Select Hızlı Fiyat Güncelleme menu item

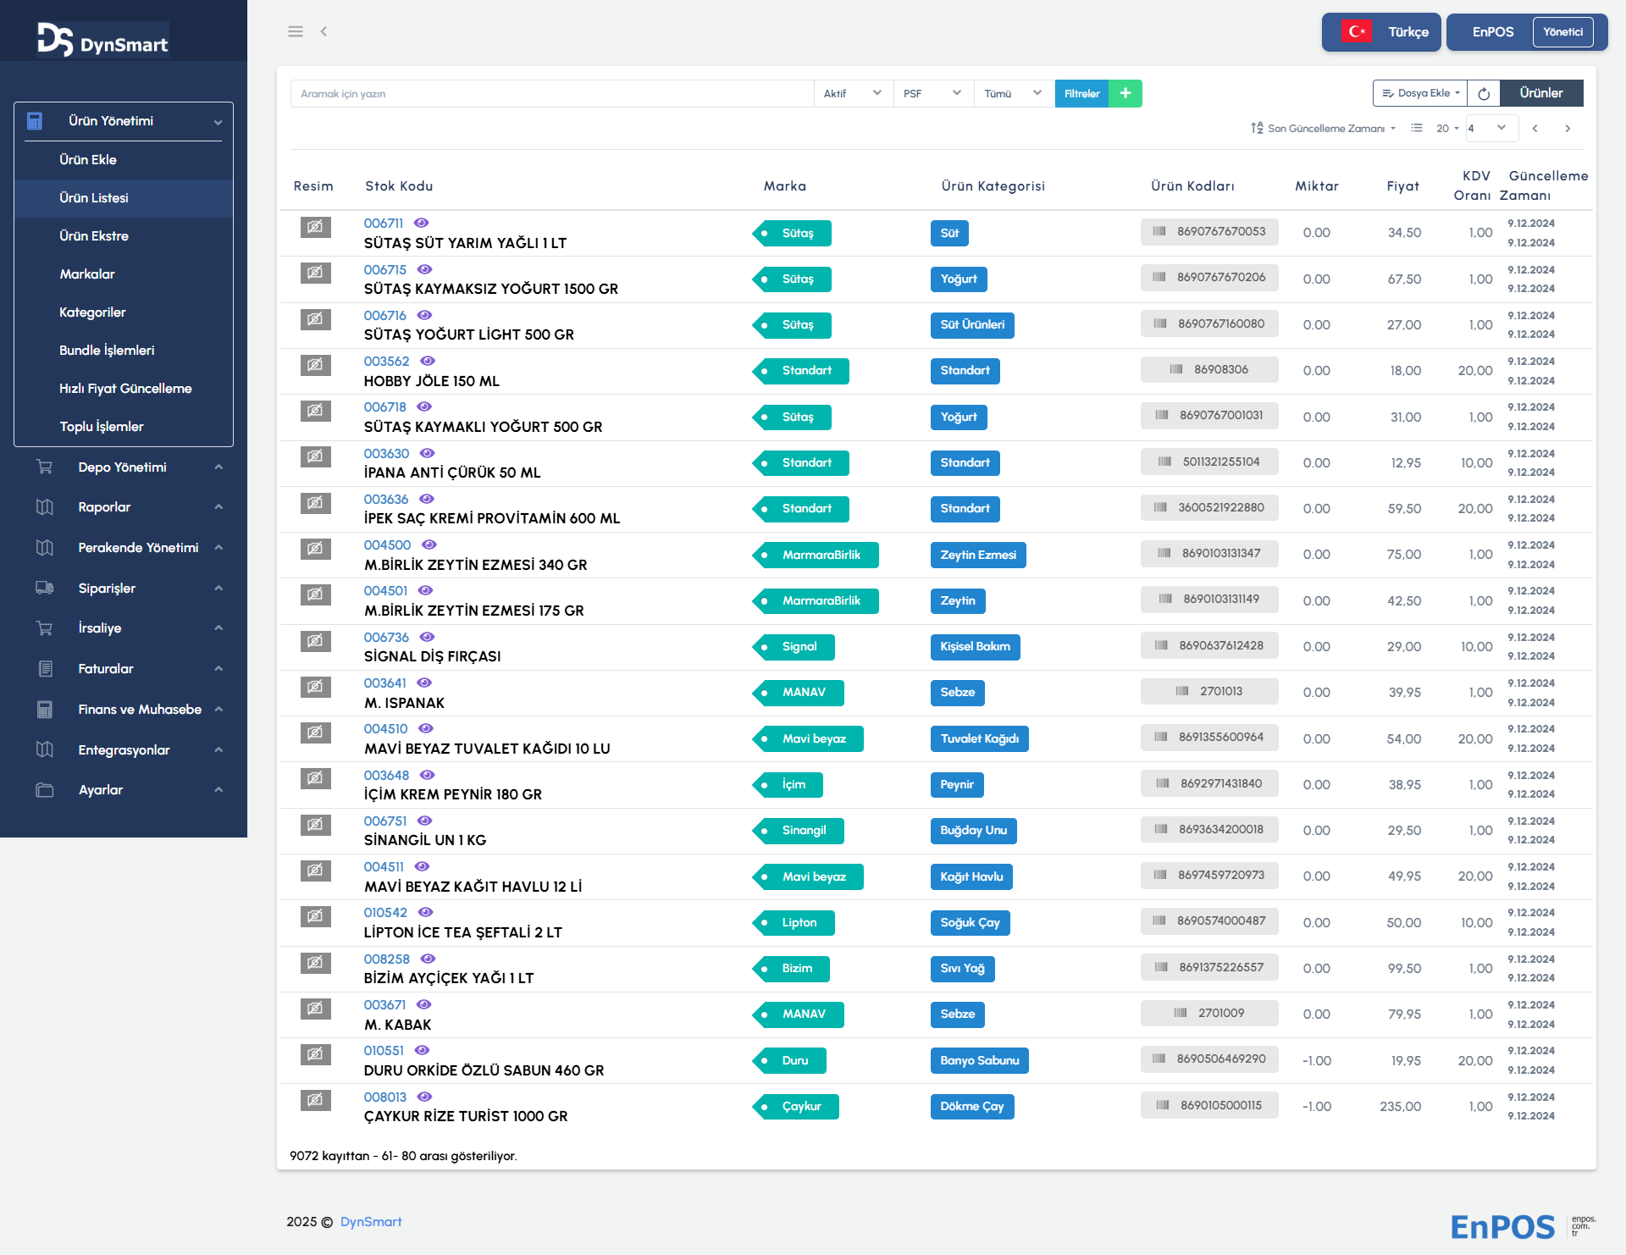click(x=125, y=388)
